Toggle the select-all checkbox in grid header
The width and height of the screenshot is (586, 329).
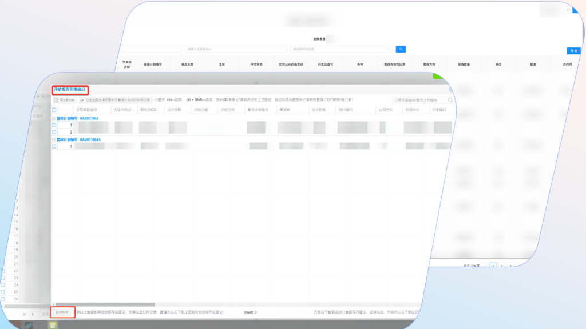coord(54,110)
